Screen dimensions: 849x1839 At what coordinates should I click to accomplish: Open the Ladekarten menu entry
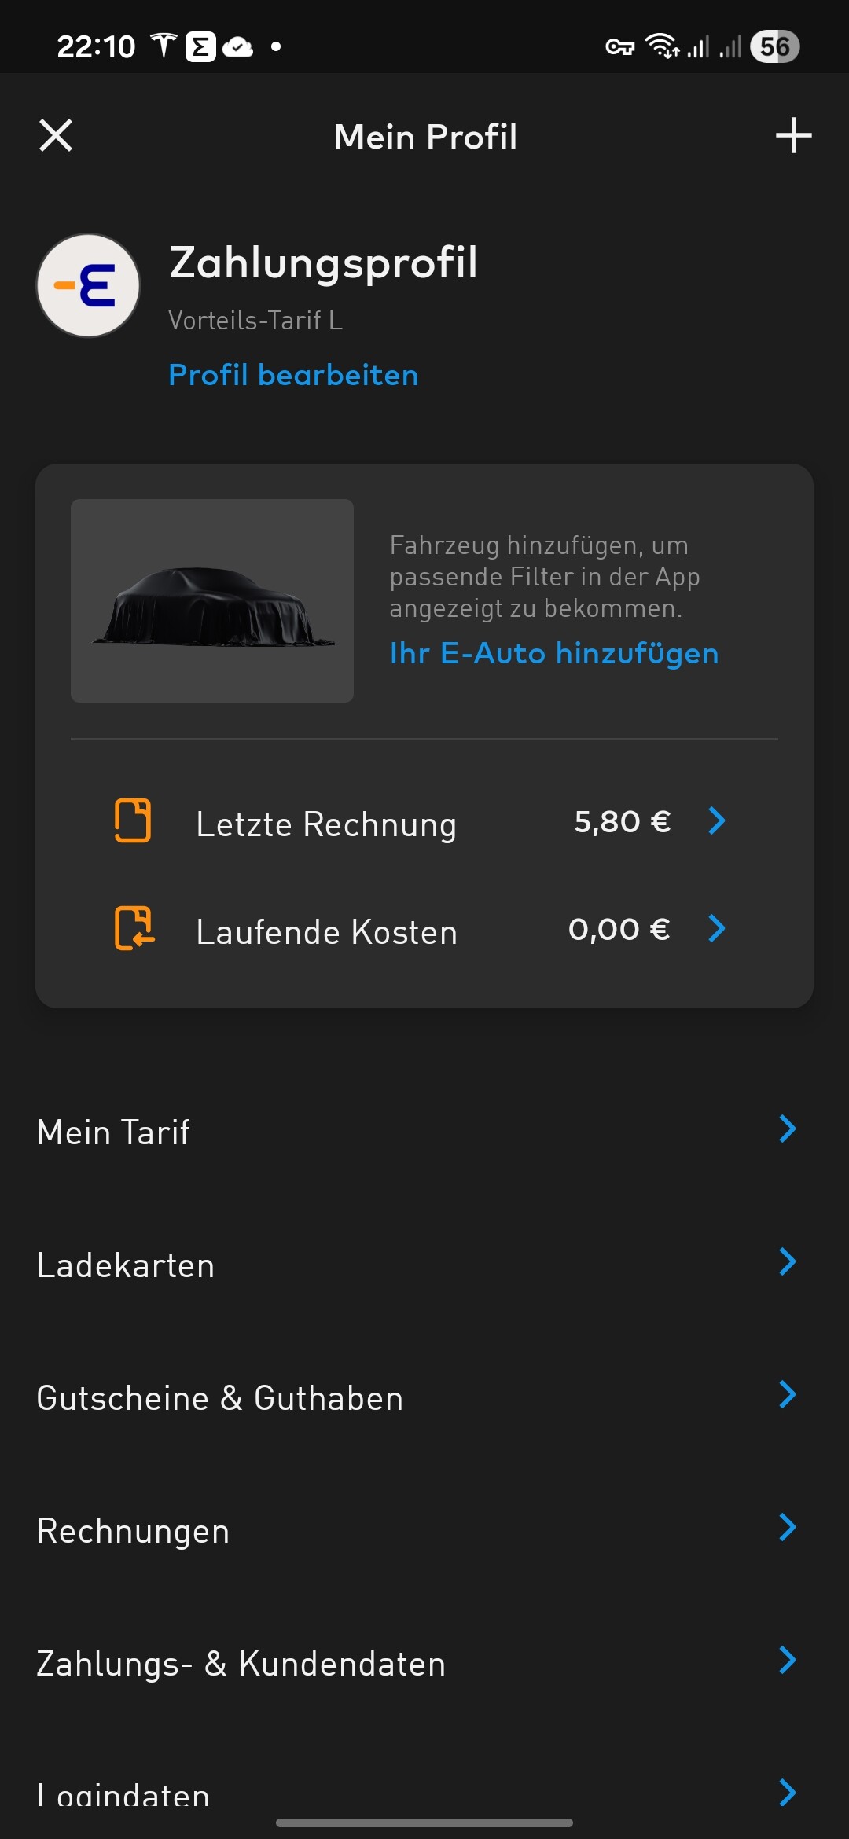tap(126, 1265)
